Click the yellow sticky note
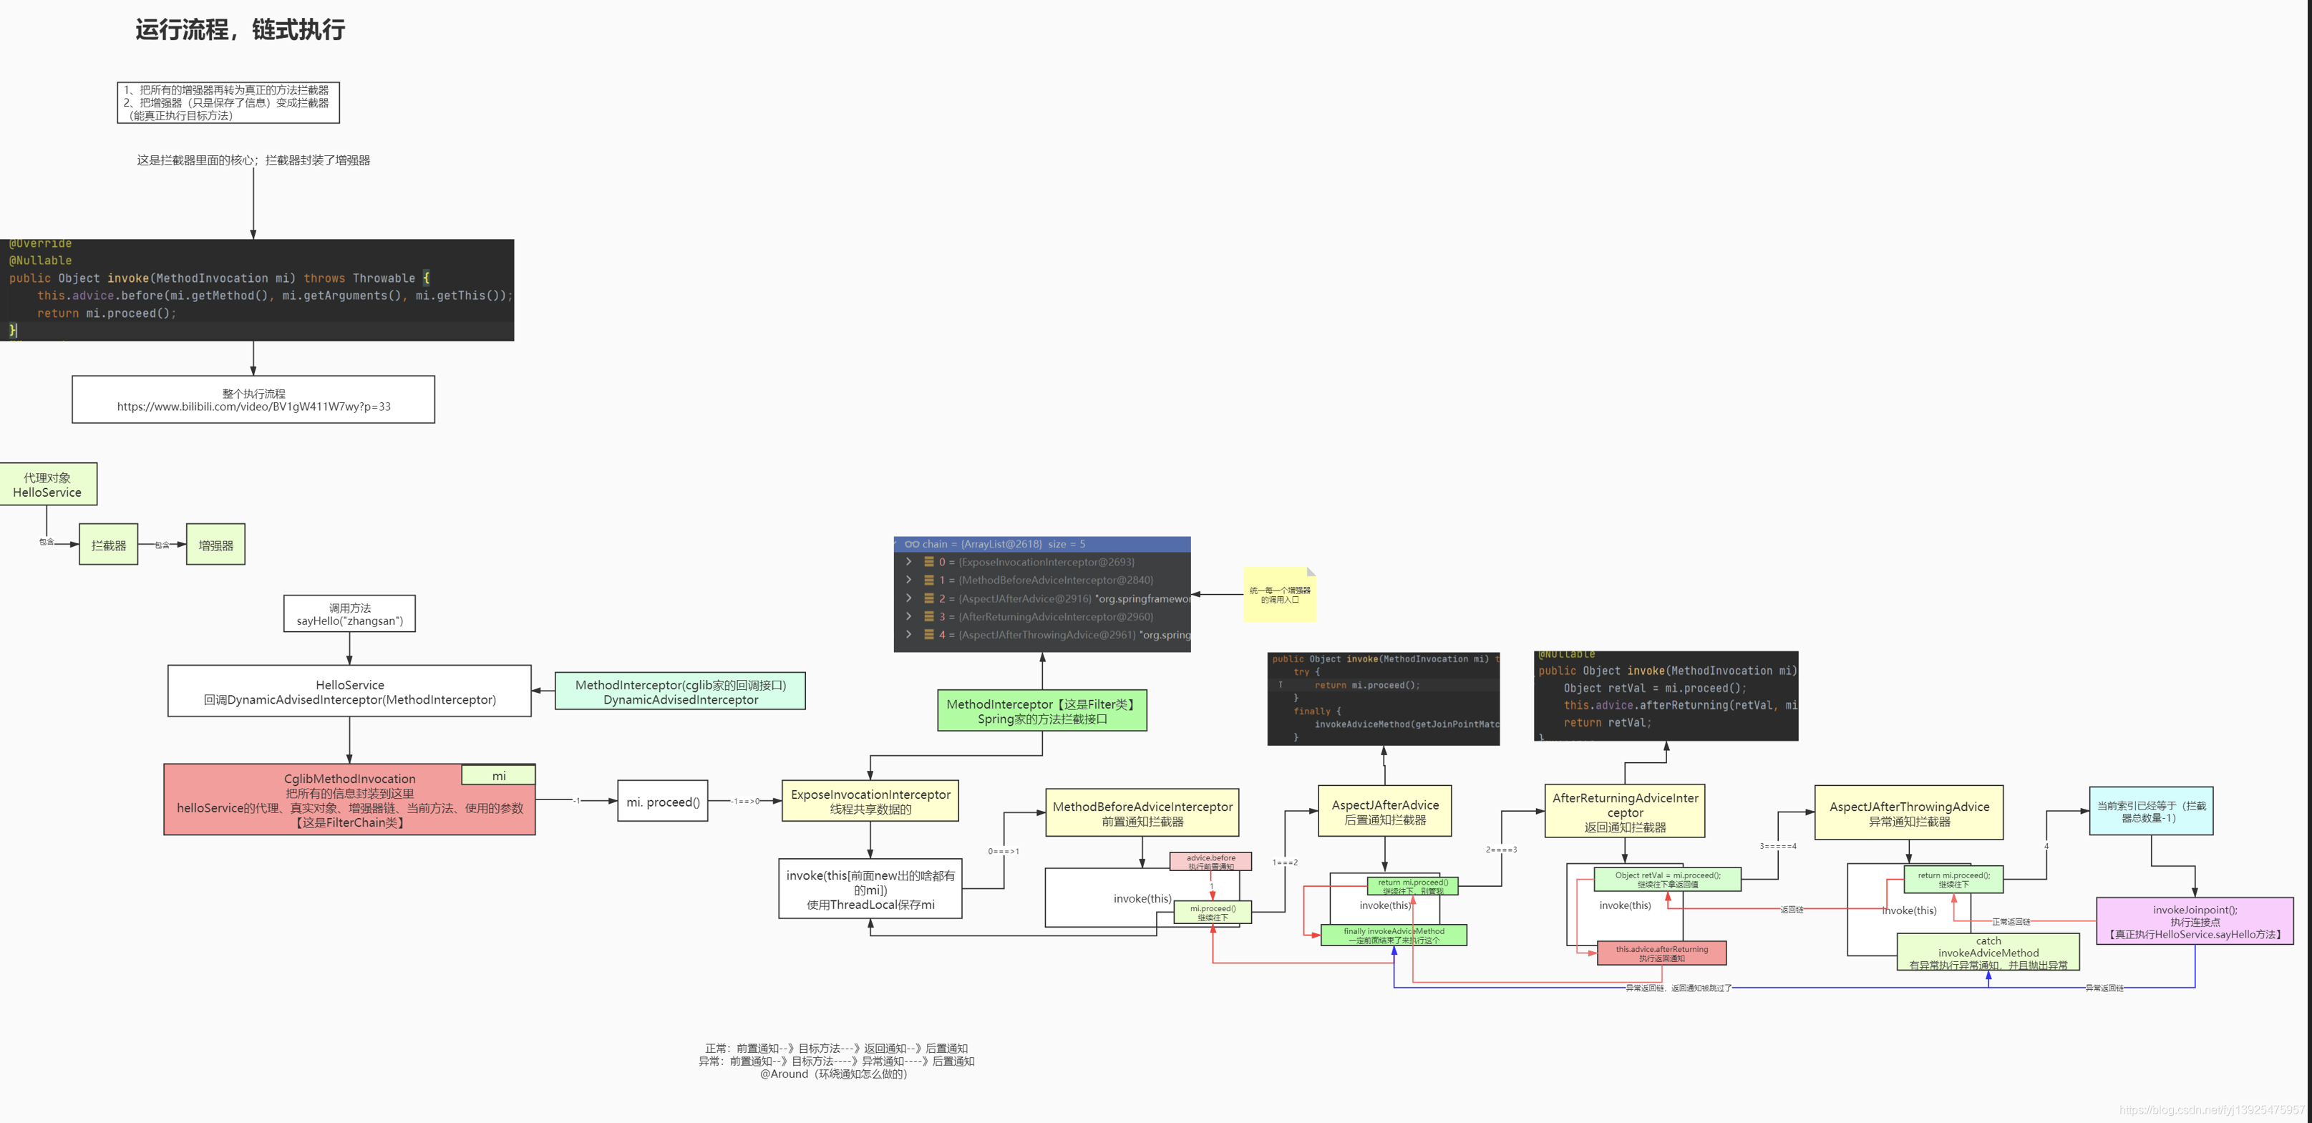 pyautogui.click(x=1280, y=594)
